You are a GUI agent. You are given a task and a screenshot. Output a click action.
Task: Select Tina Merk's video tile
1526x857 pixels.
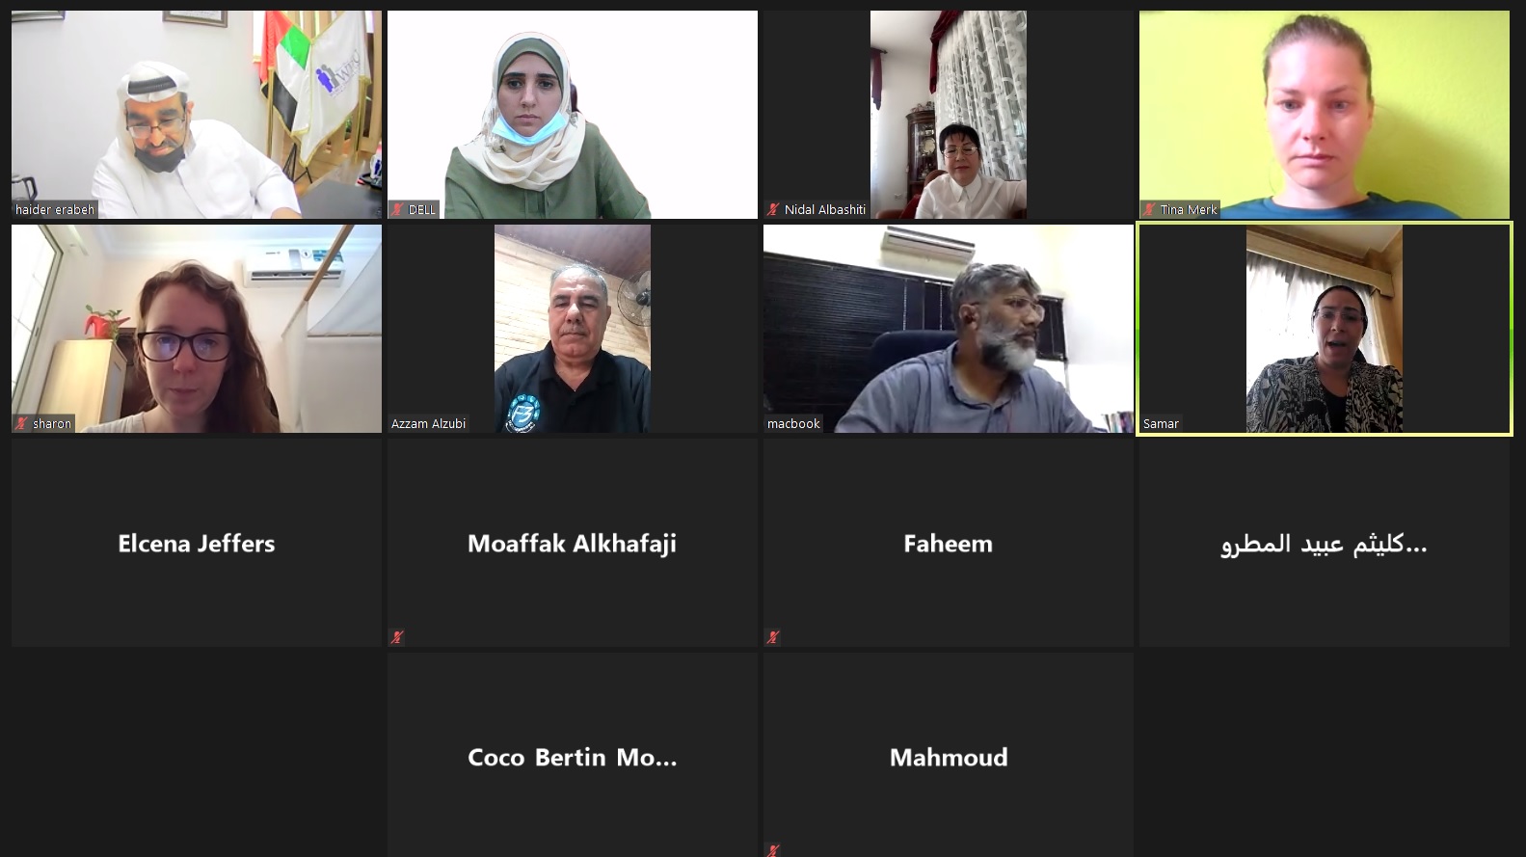[1325, 115]
